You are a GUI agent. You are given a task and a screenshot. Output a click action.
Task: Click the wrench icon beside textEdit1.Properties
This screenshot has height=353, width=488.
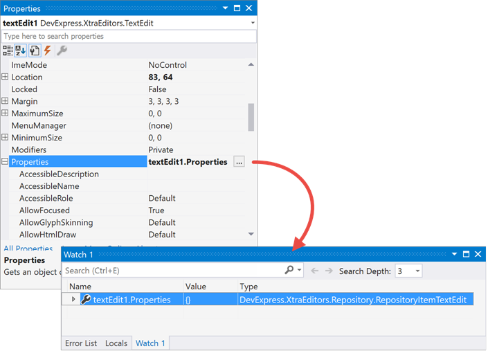coord(86,300)
